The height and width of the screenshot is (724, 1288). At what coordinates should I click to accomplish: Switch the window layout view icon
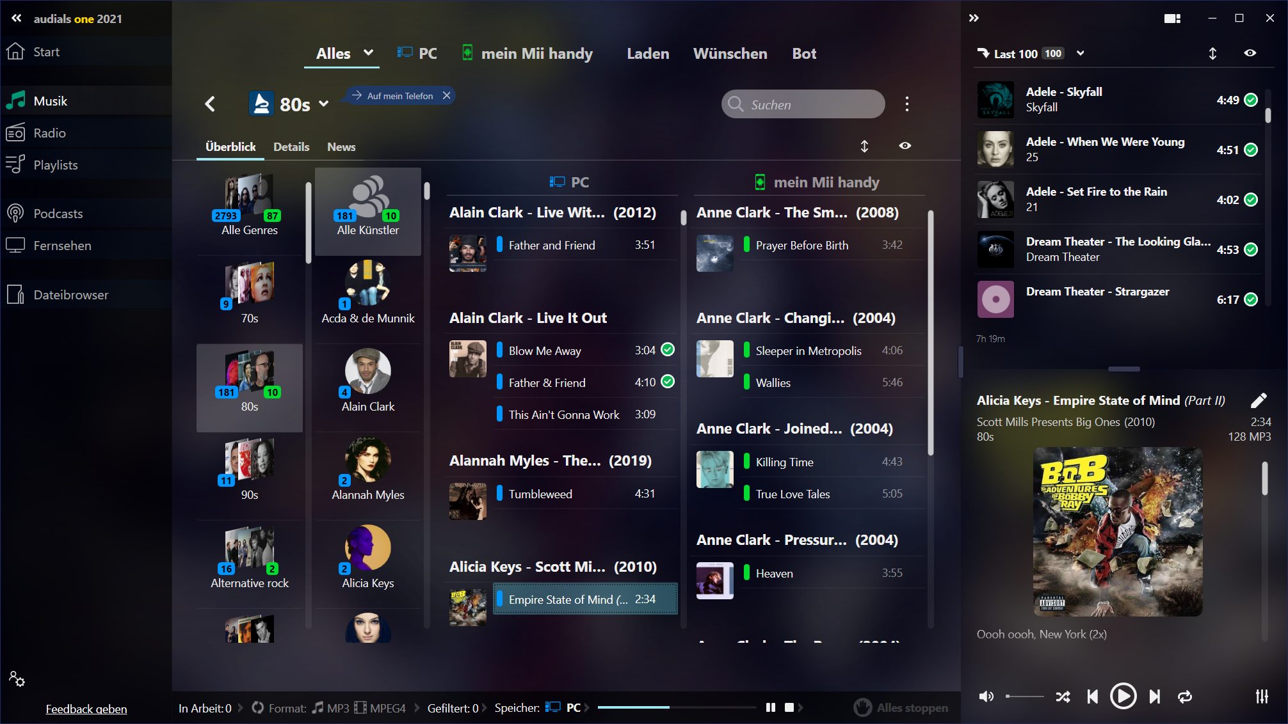(x=1172, y=19)
